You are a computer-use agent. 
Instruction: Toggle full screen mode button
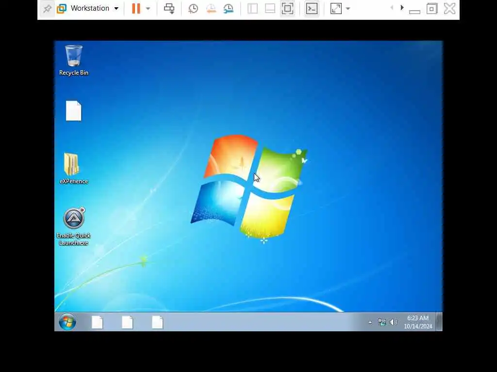click(x=287, y=9)
